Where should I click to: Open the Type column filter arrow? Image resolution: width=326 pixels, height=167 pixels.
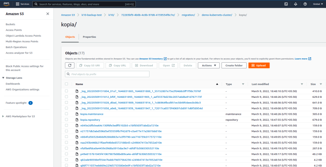(x=243, y=84)
